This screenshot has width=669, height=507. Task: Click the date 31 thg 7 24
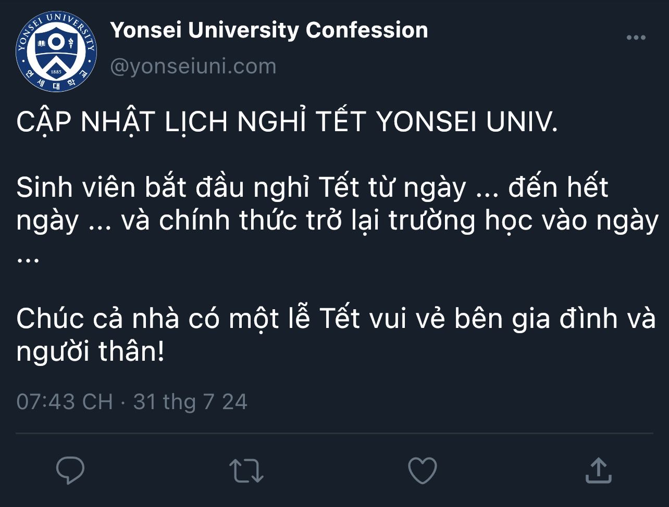pos(190,402)
